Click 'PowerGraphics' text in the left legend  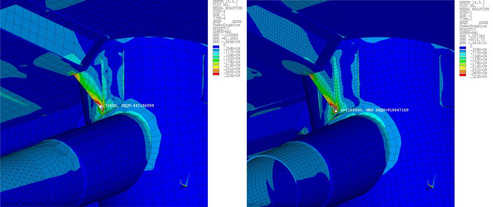point(226,25)
